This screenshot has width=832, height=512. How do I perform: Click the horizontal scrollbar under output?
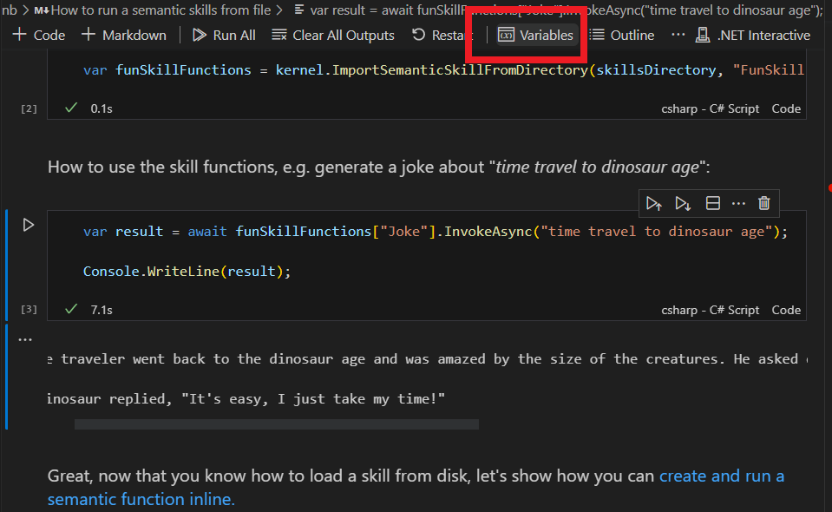pyautogui.click(x=277, y=424)
